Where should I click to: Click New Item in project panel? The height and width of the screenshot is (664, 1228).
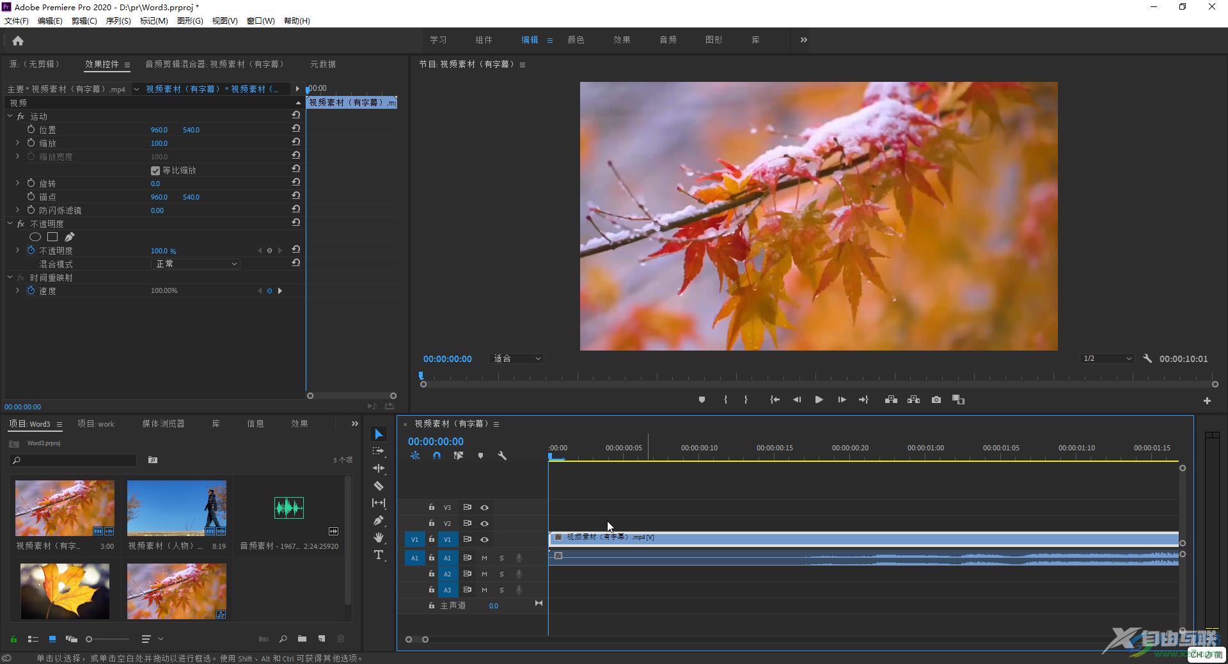coord(322,638)
